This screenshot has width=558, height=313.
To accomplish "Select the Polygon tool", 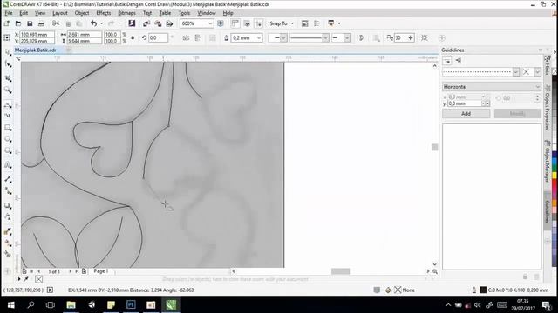I will (8, 150).
